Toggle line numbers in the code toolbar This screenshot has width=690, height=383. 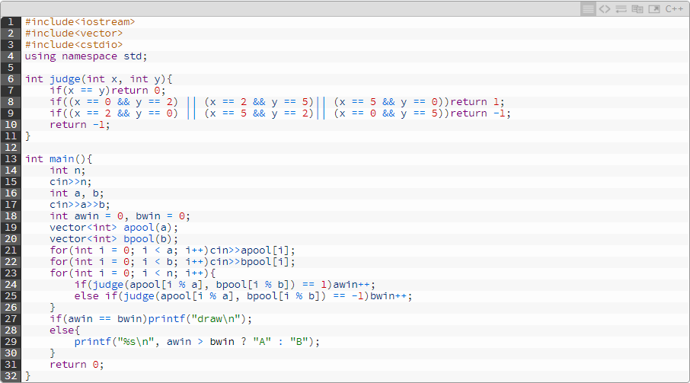[x=588, y=9]
